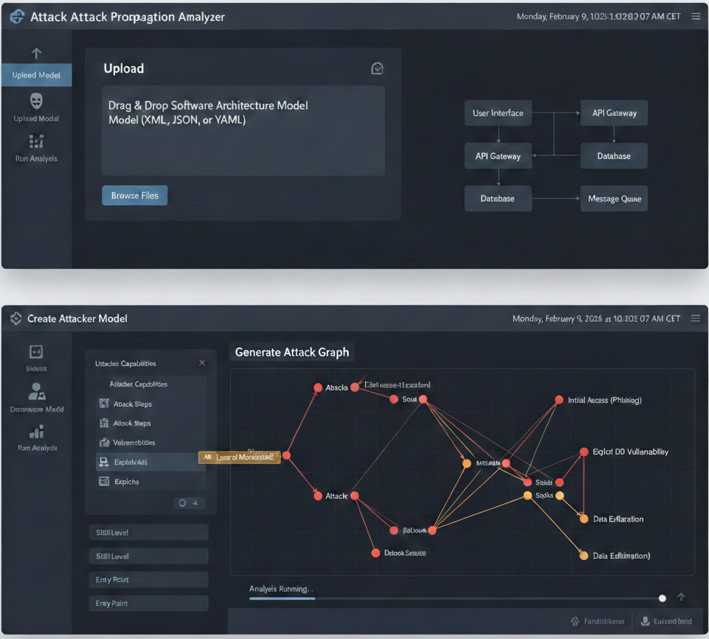
Task: Click the app logo beside Create Attacker Model
Action: pos(15,319)
